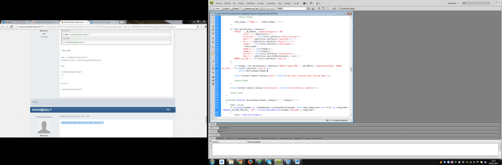502x165 pixels.
Task: Switch to the Módulo Prestashop tab in Chrome
Action: [x=45, y=22]
